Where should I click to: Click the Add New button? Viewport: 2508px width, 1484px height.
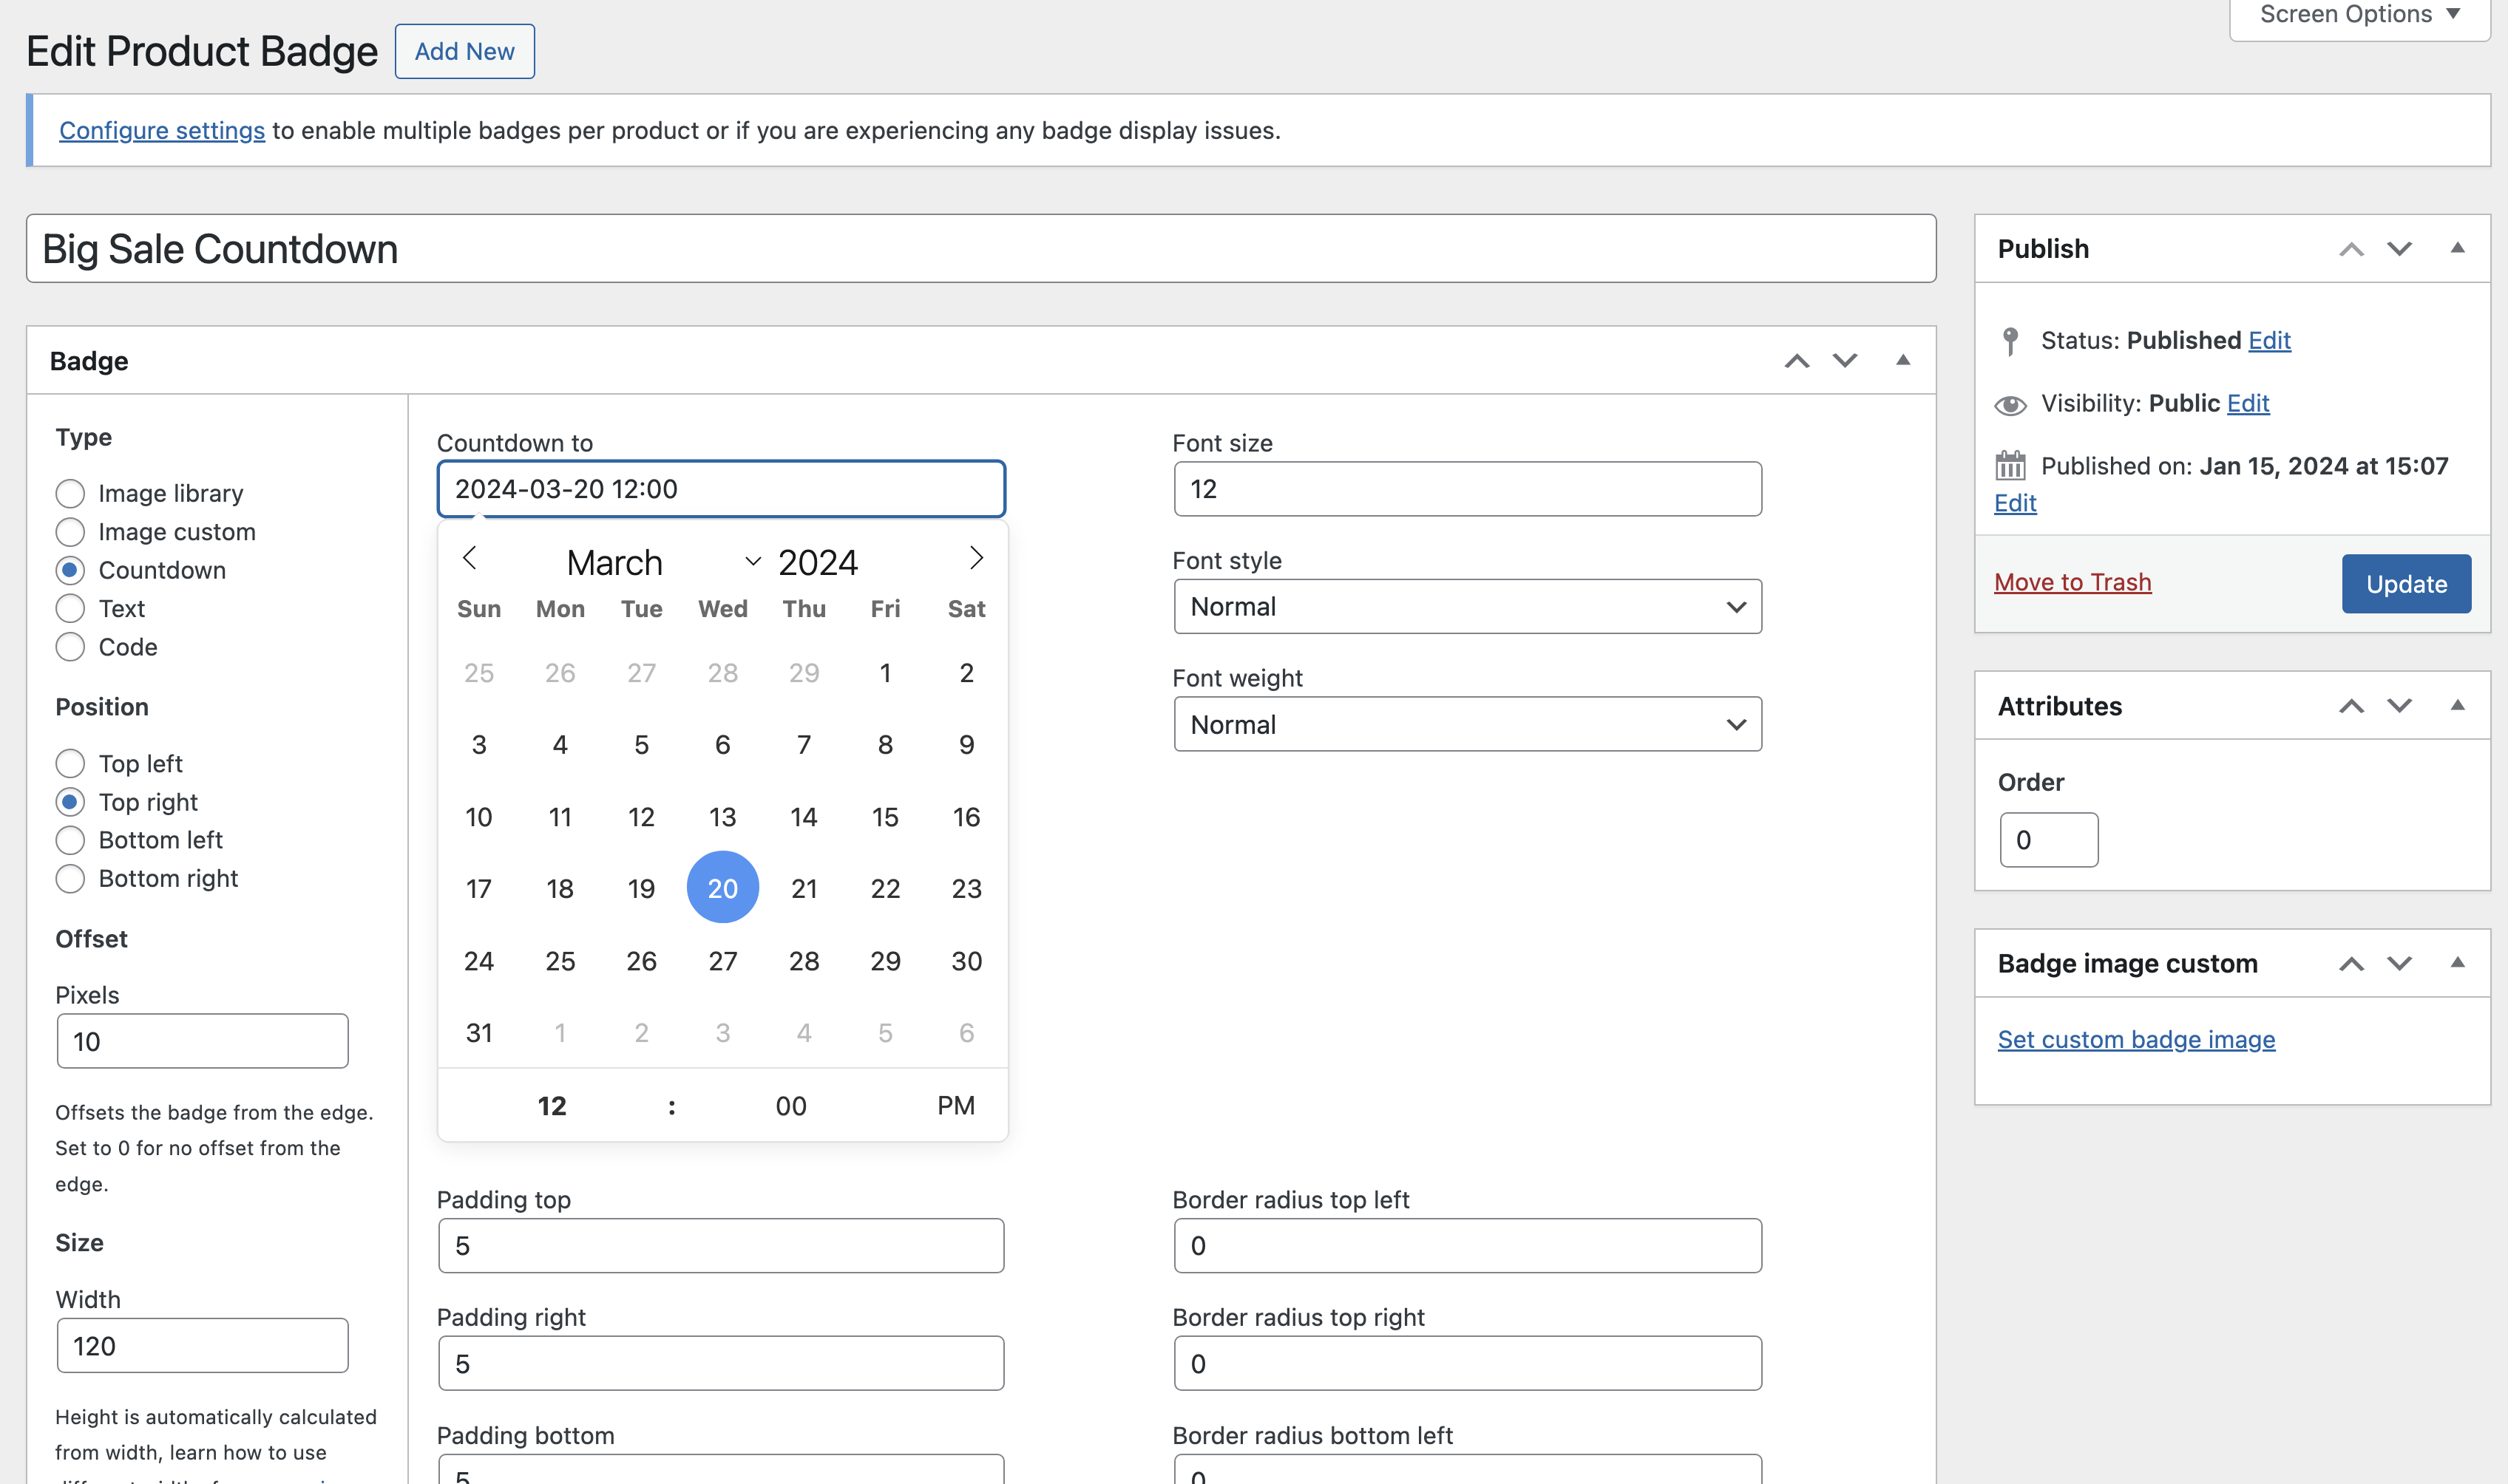[x=463, y=51]
